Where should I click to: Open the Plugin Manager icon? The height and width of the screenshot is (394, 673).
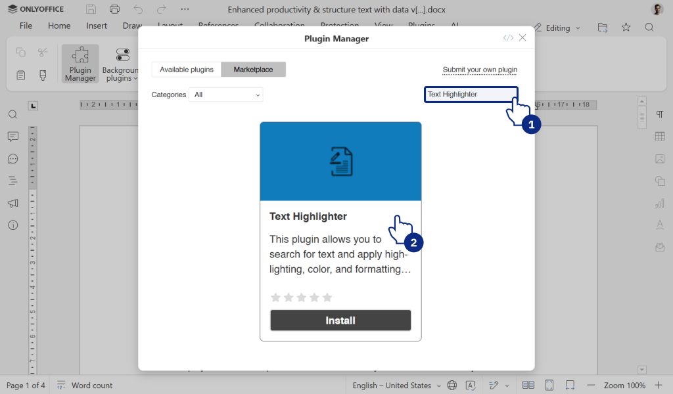(x=80, y=63)
